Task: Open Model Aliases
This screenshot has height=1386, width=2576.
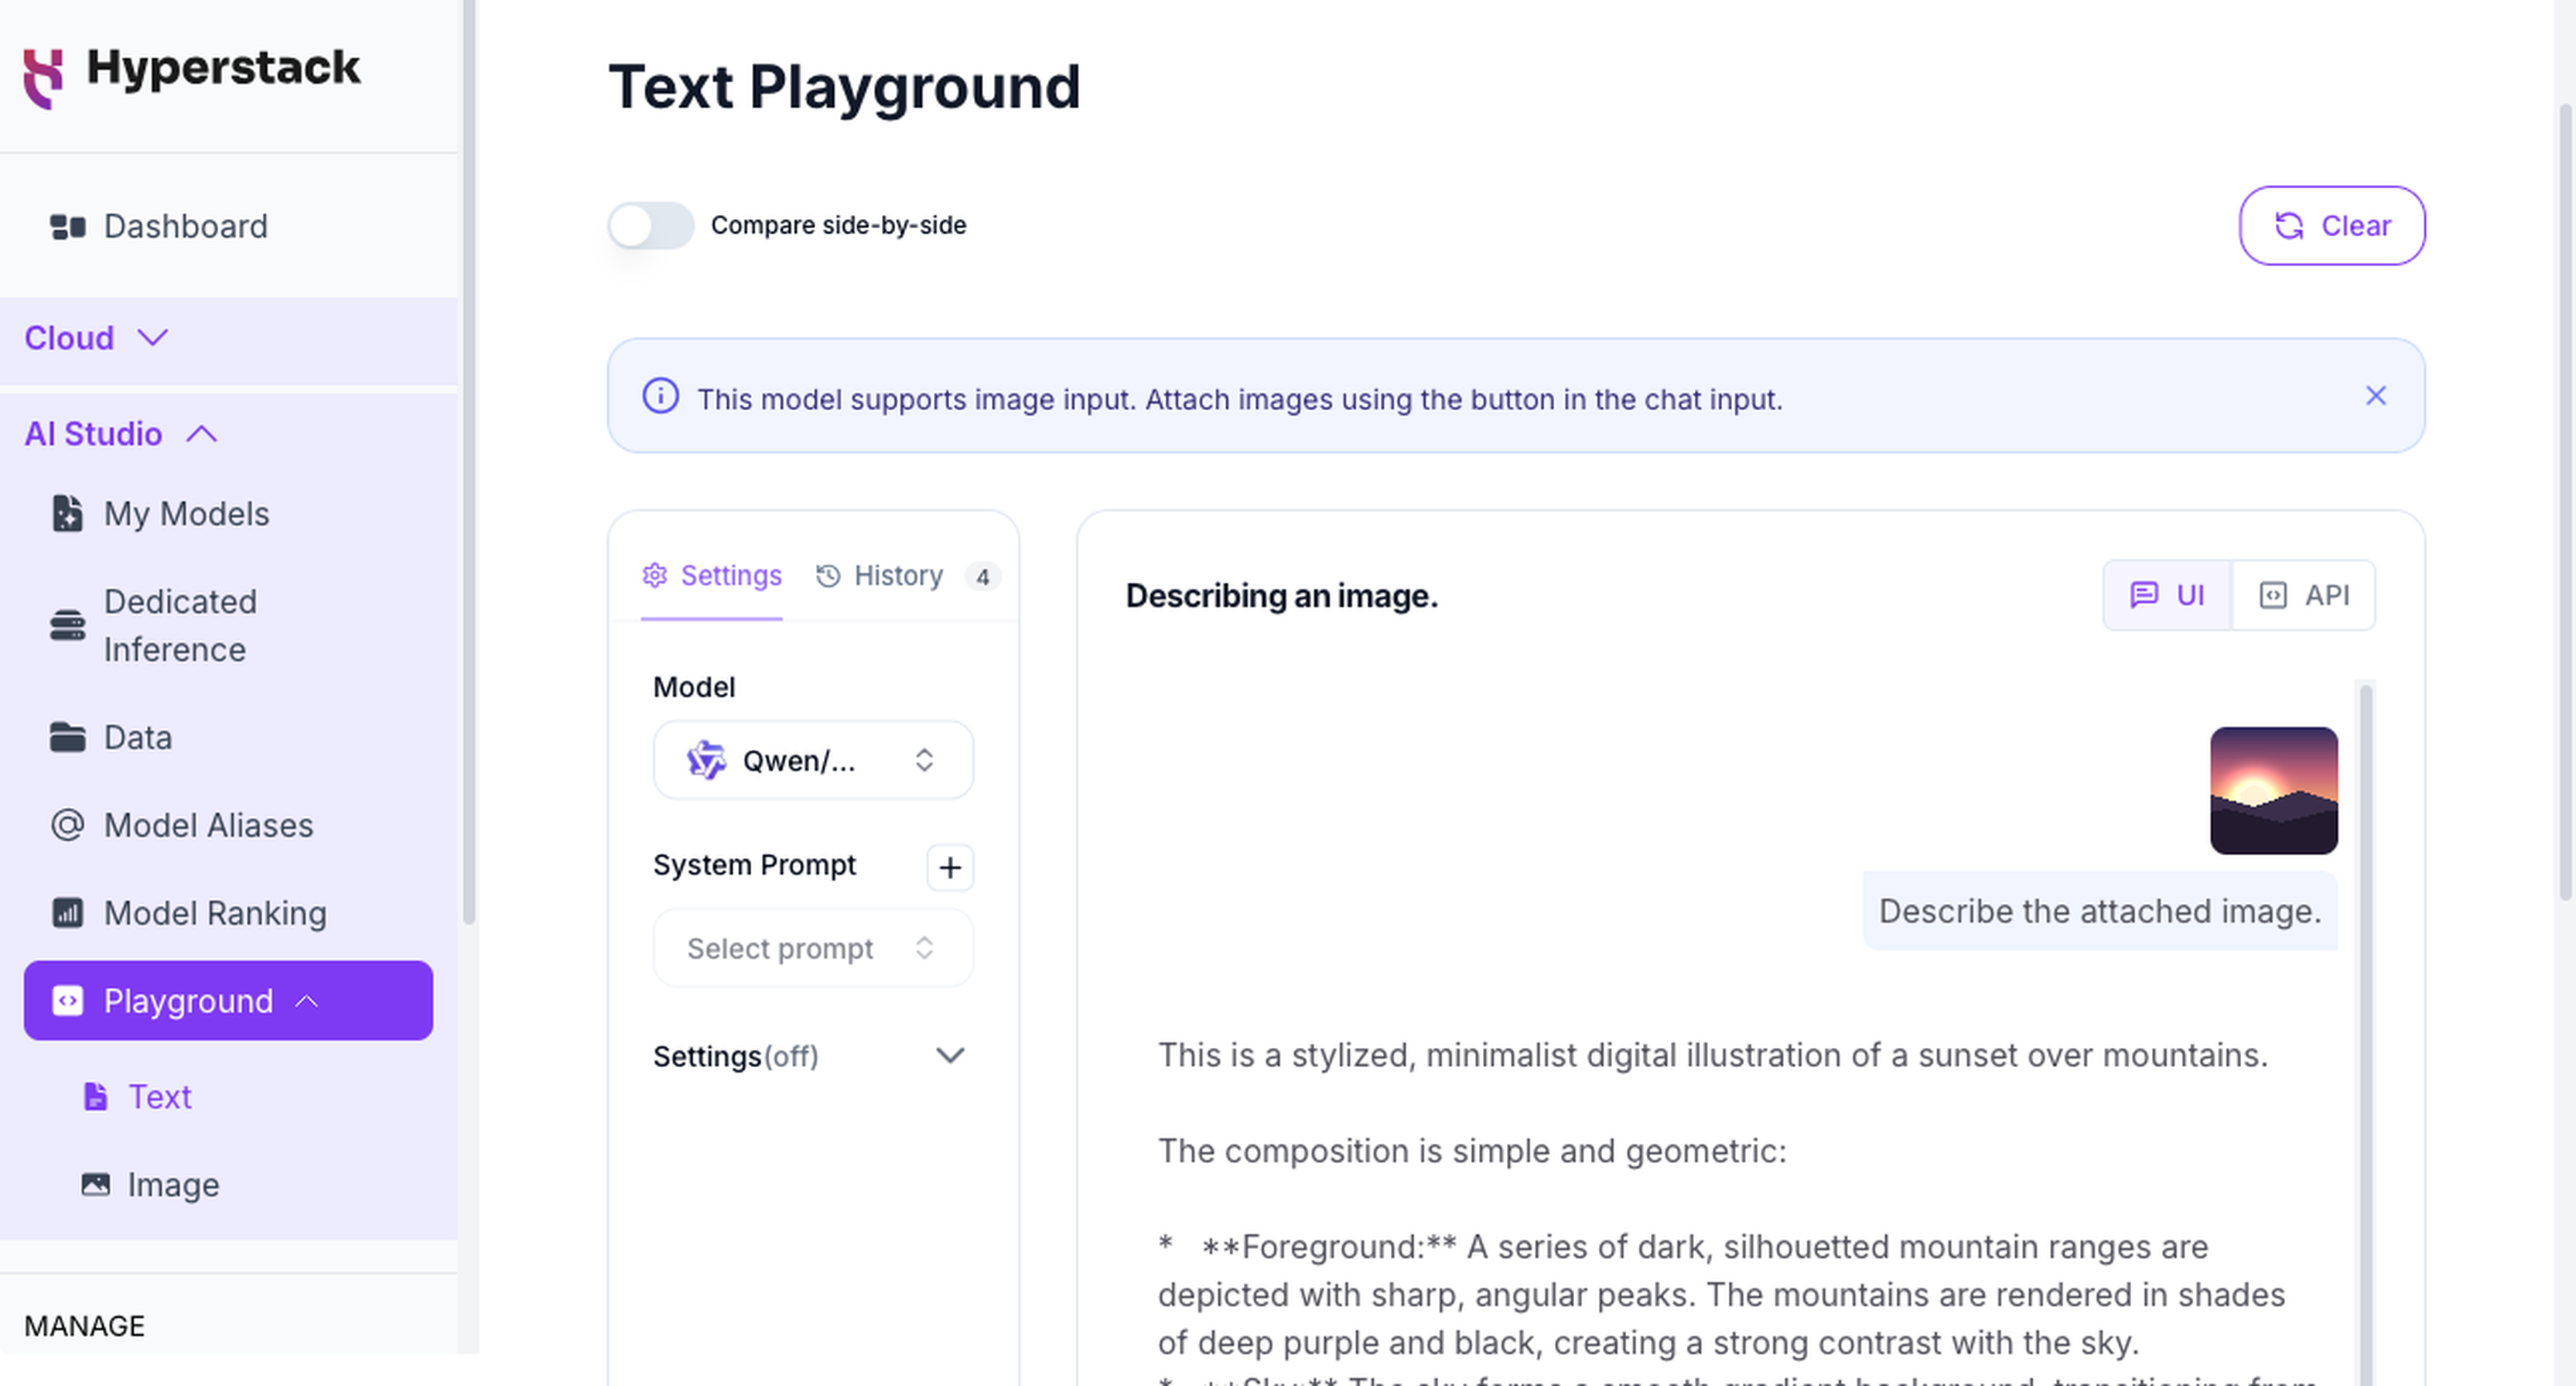Action: coord(229,826)
